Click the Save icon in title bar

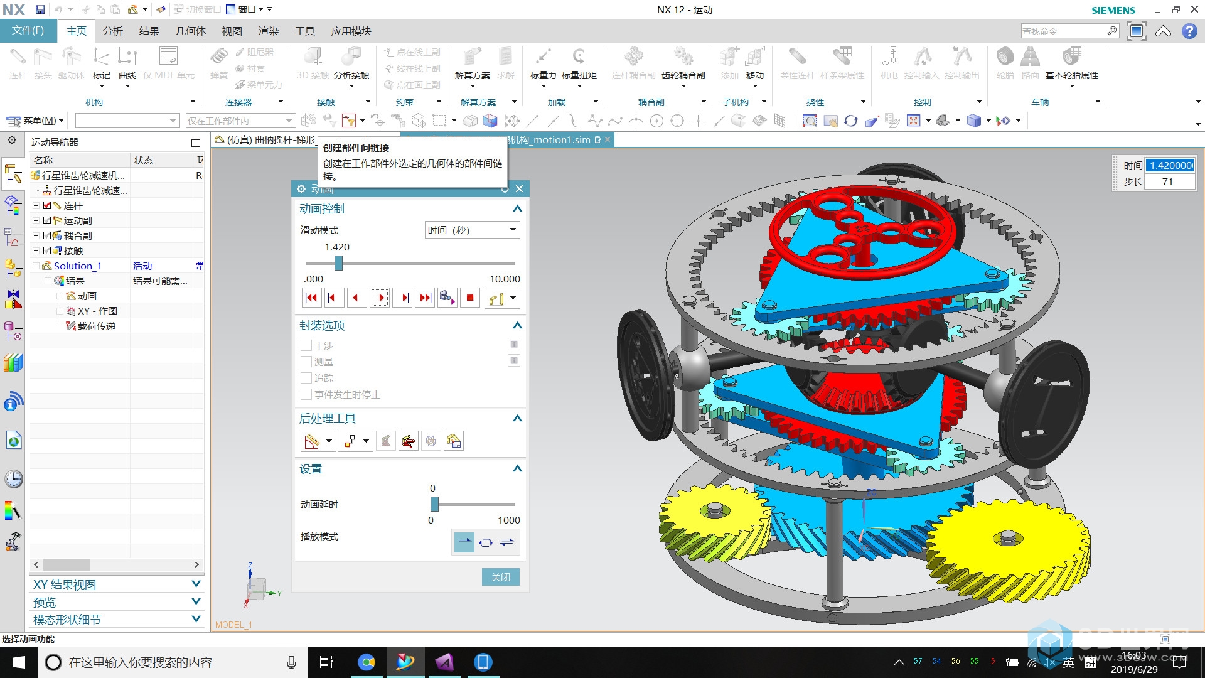(x=40, y=9)
